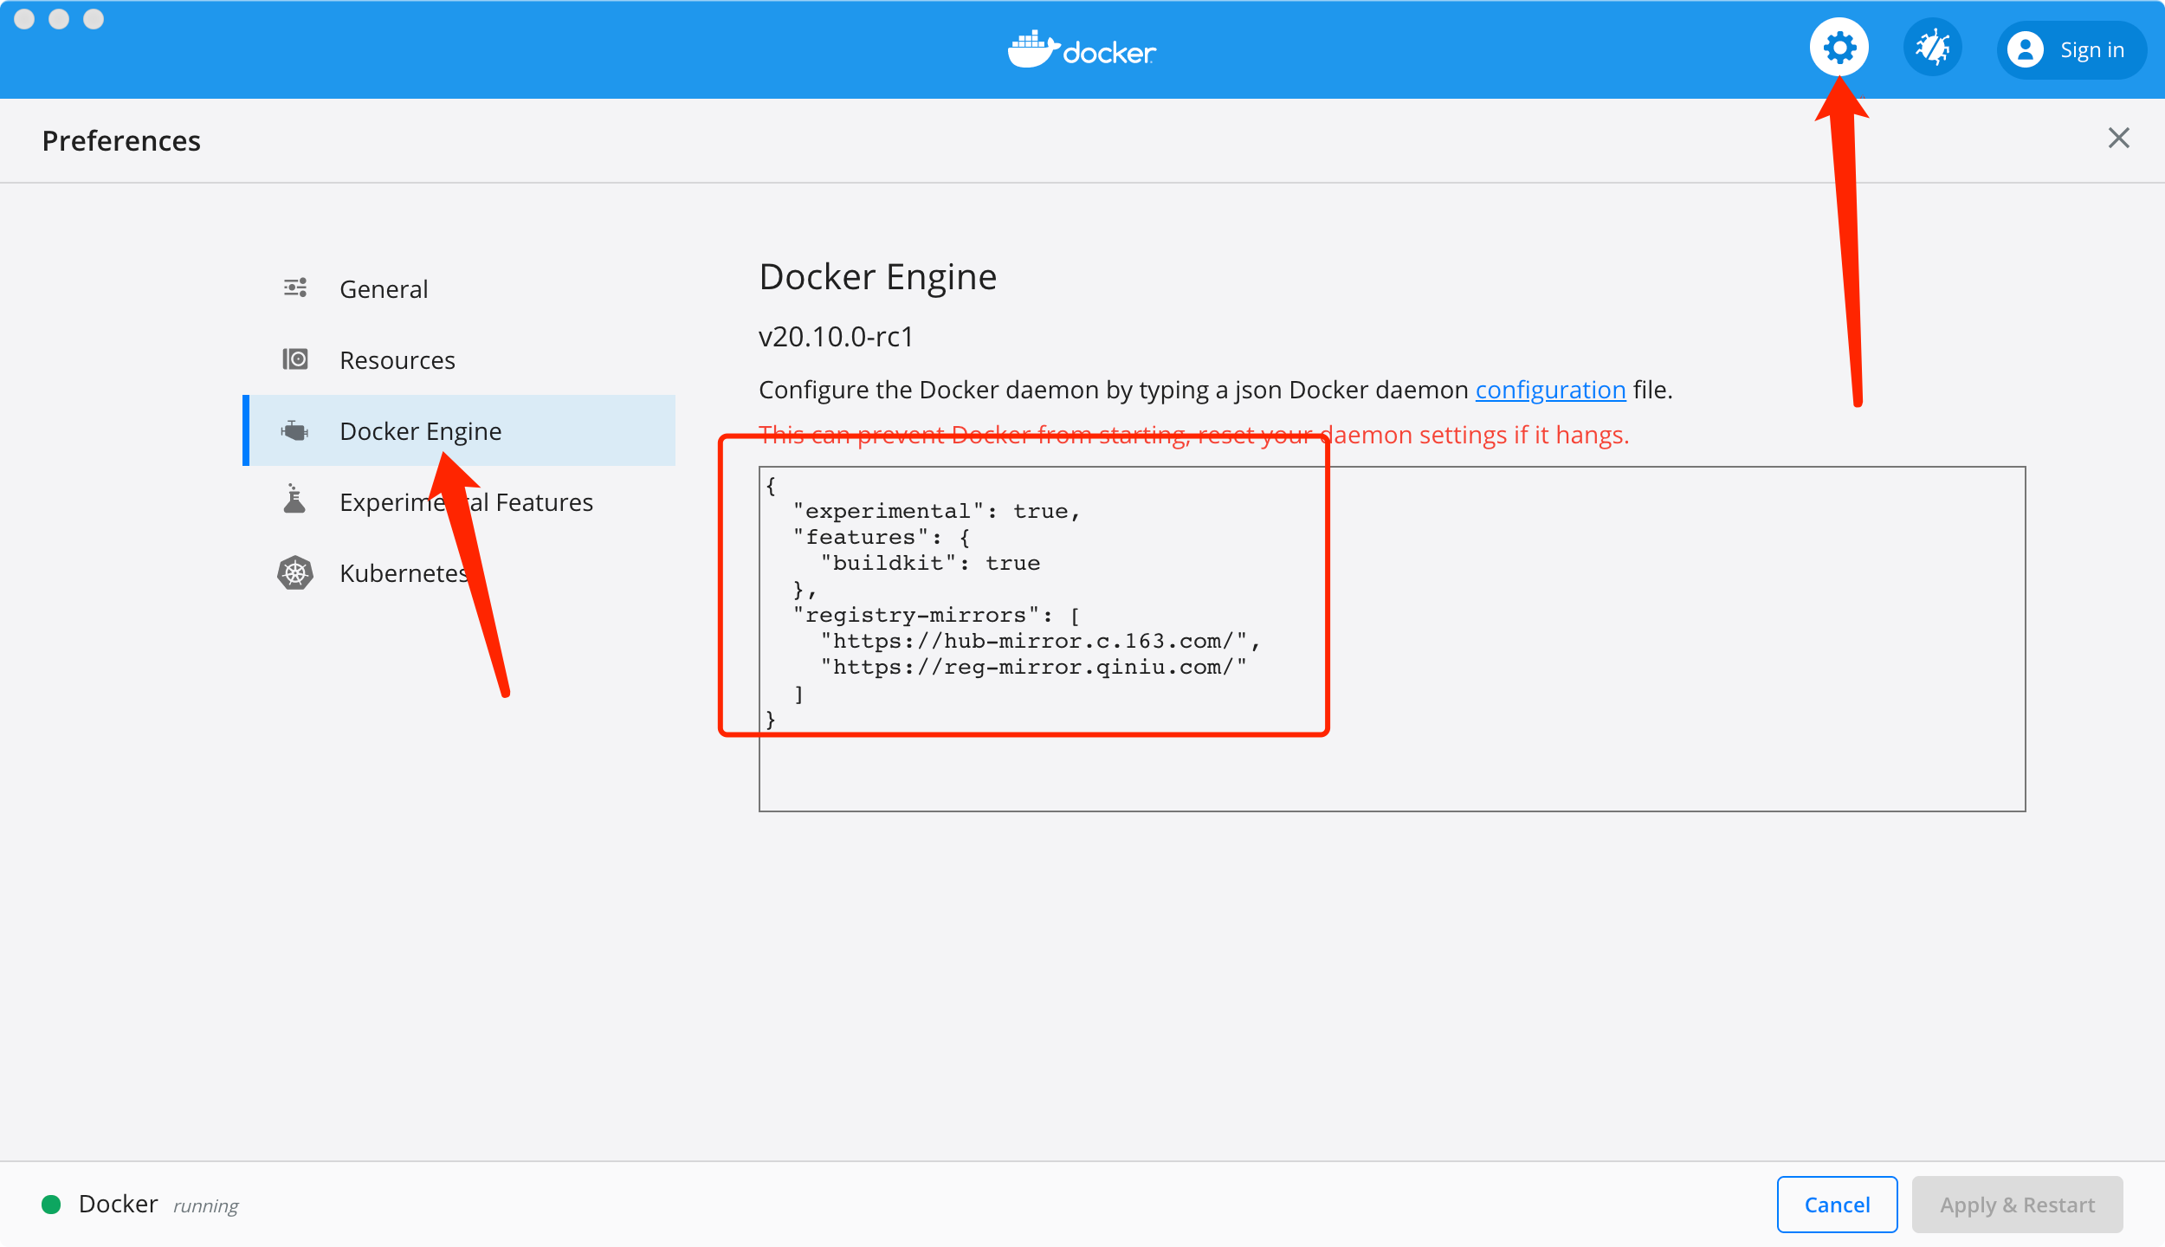The width and height of the screenshot is (2165, 1247).
Task: Click the troubleshoot bug icon
Action: click(x=1933, y=47)
